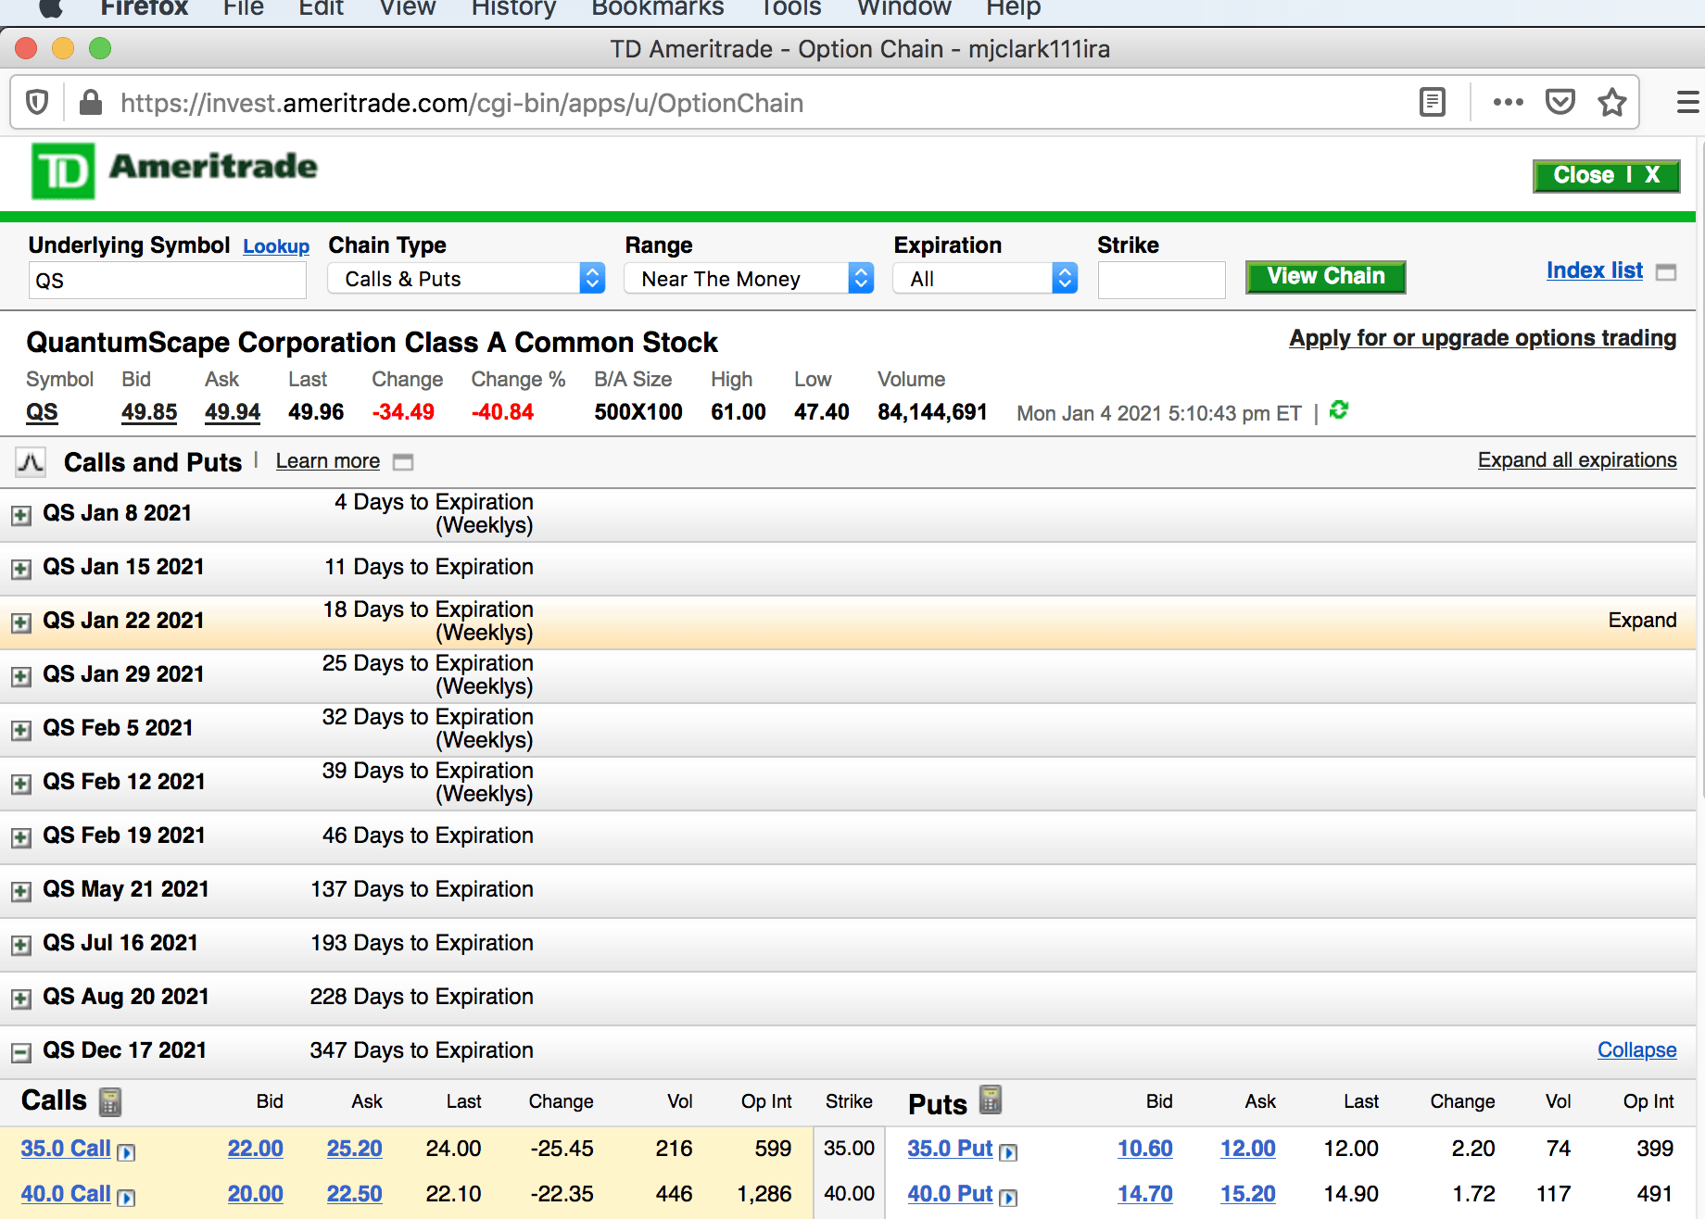Click the QS symbol quote link
This screenshot has width=1705, height=1219.
coord(42,412)
